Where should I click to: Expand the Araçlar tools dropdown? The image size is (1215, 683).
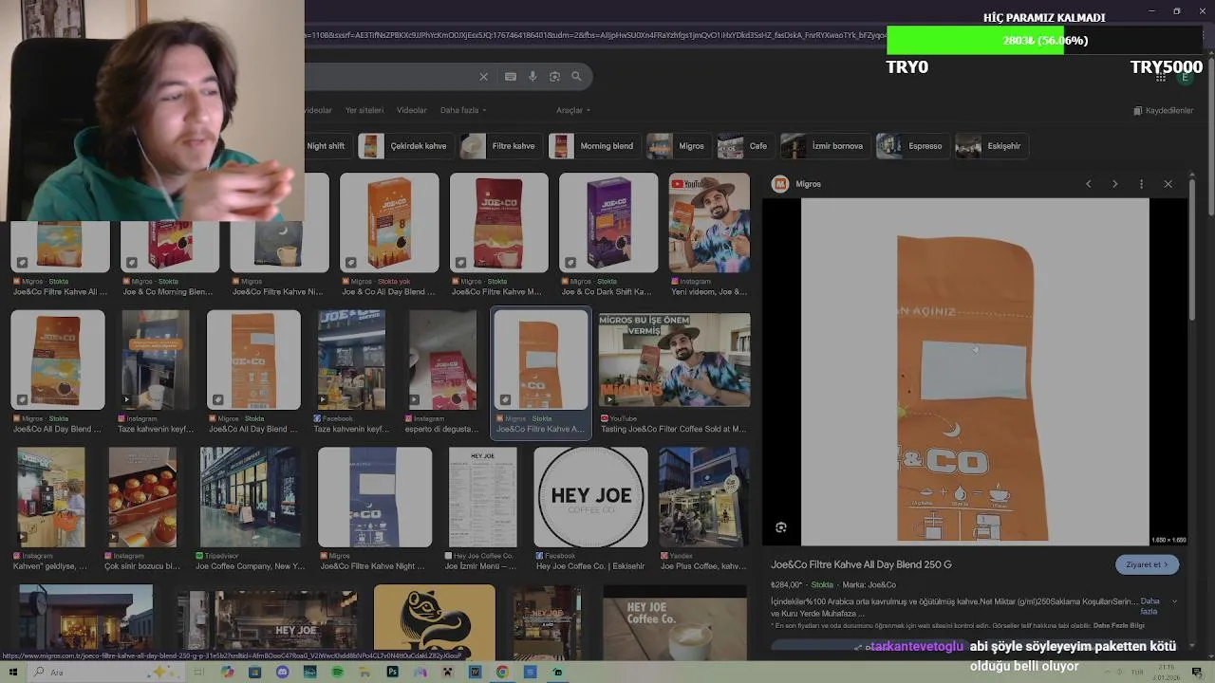[573, 110]
